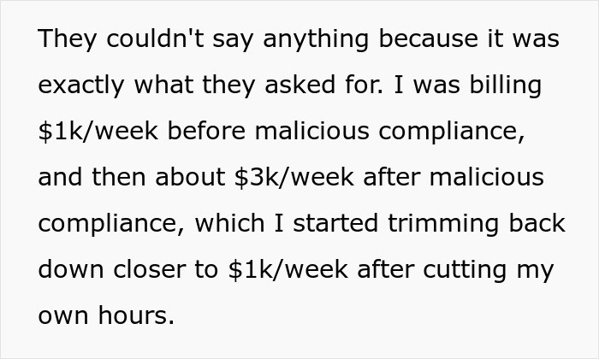The image size is (599, 359).
Task: Click the word "exactly"
Action: tap(80, 85)
